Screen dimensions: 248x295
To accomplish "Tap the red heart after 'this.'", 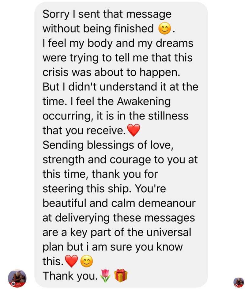I will click(71, 261).
